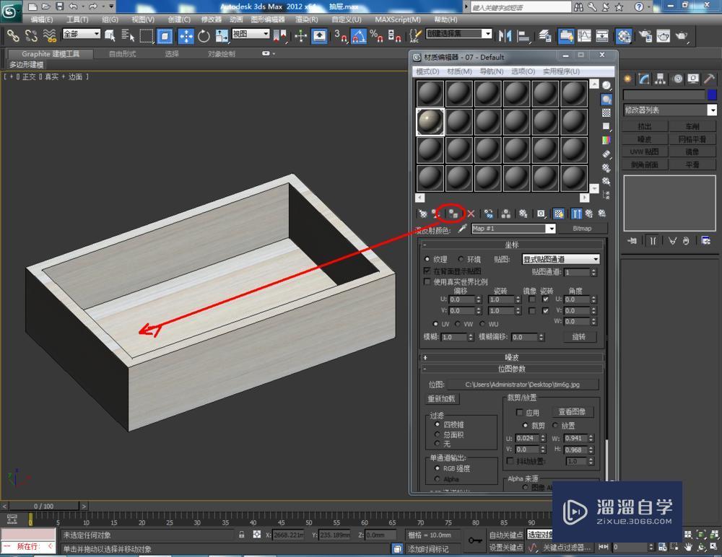The width and height of the screenshot is (722, 557).
Task: Click the Render Production teapot icon
Action: click(x=682, y=36)
